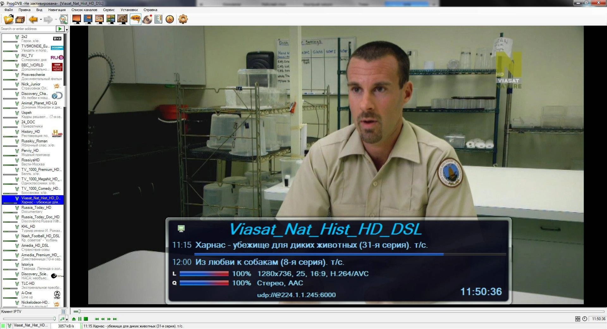Viewport: 607px width, 329px height.
Task: Toggle the SUBS subtitles button
Action: pyautogui.click(x=136, y=19)
